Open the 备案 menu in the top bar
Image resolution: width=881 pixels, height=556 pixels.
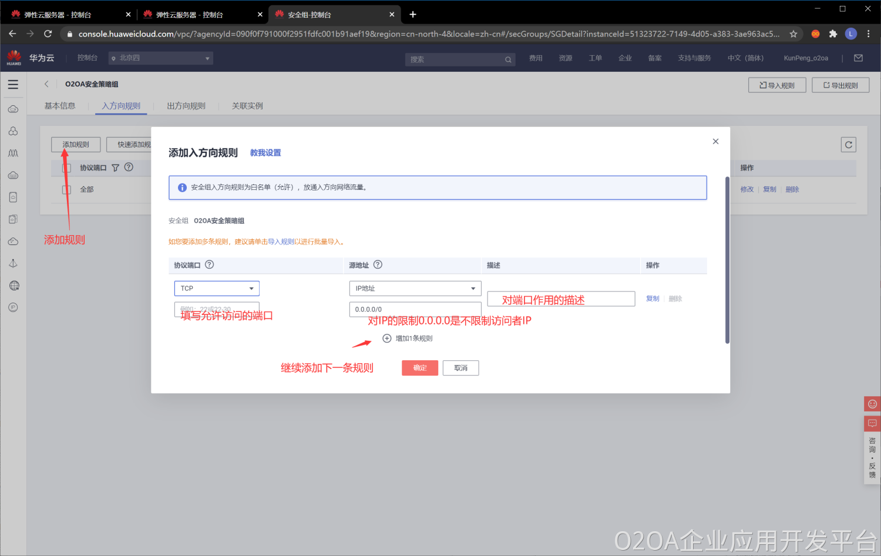click(x=655, y=58)
